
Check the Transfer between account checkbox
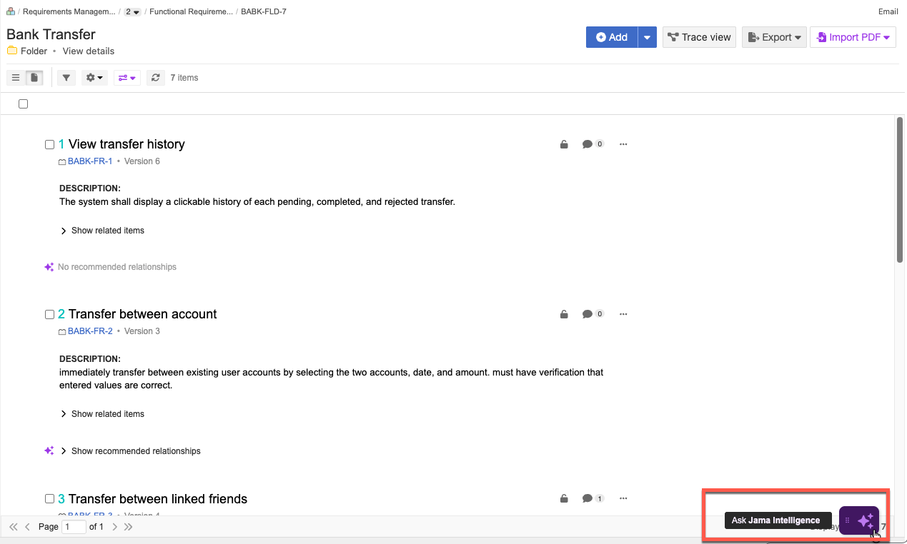tap(50, 314)
